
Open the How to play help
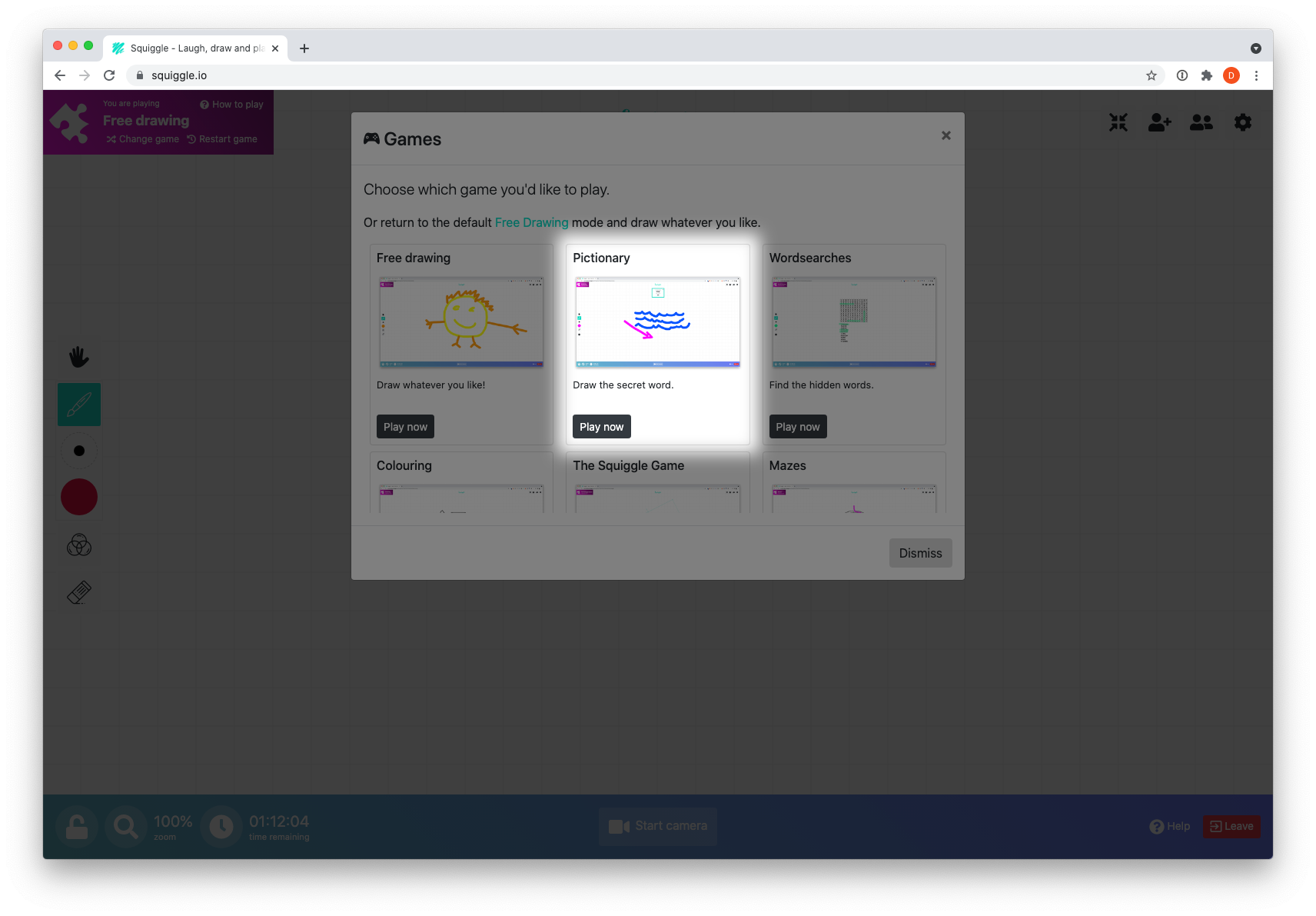coord(231,105)
